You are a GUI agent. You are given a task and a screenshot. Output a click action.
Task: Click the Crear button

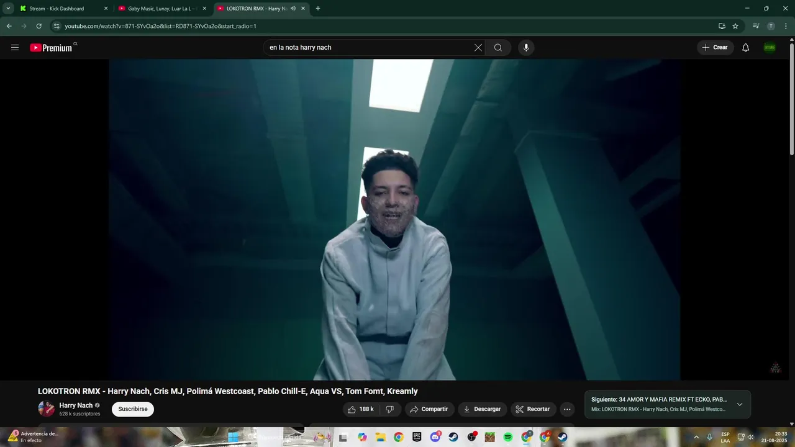point(715,48)
